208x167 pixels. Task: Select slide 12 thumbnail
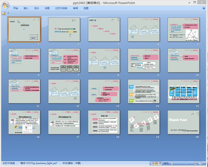pos(64,91)
